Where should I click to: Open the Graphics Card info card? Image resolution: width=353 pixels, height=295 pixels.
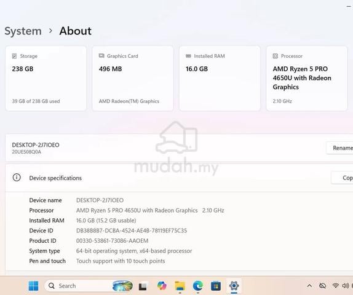click(133, 79)
